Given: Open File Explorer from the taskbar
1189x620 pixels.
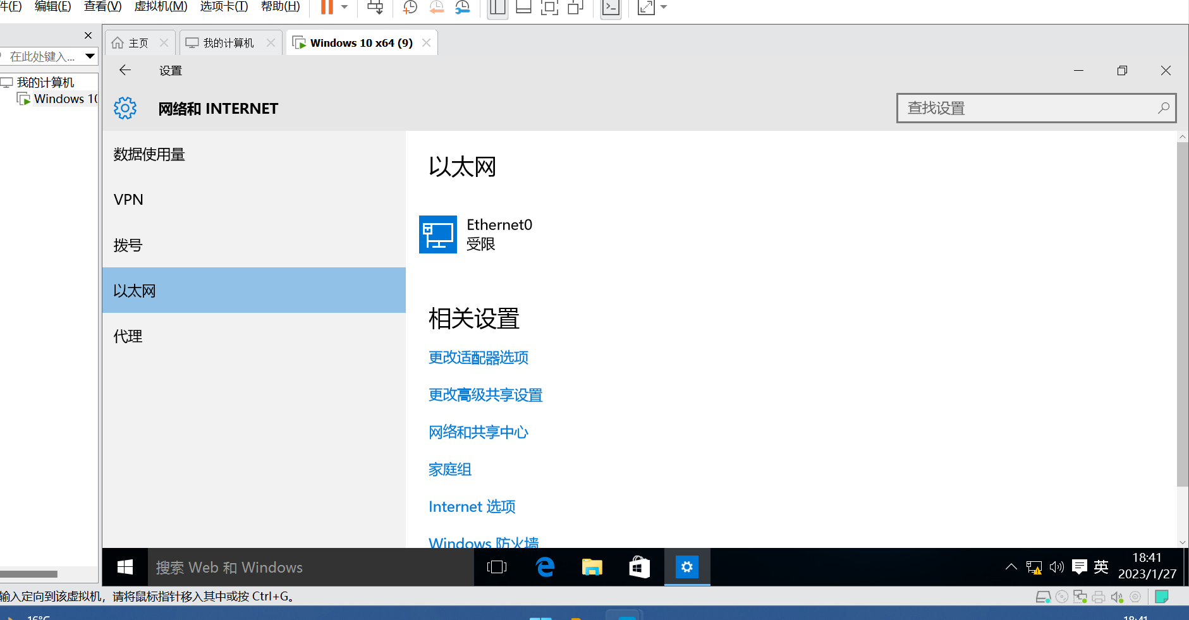Looking at the screenshot, I should coord(592,567).
